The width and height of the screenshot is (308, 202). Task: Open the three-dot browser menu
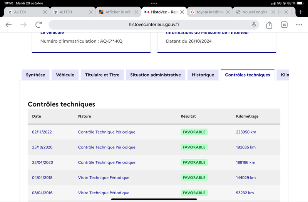(299, 25)
